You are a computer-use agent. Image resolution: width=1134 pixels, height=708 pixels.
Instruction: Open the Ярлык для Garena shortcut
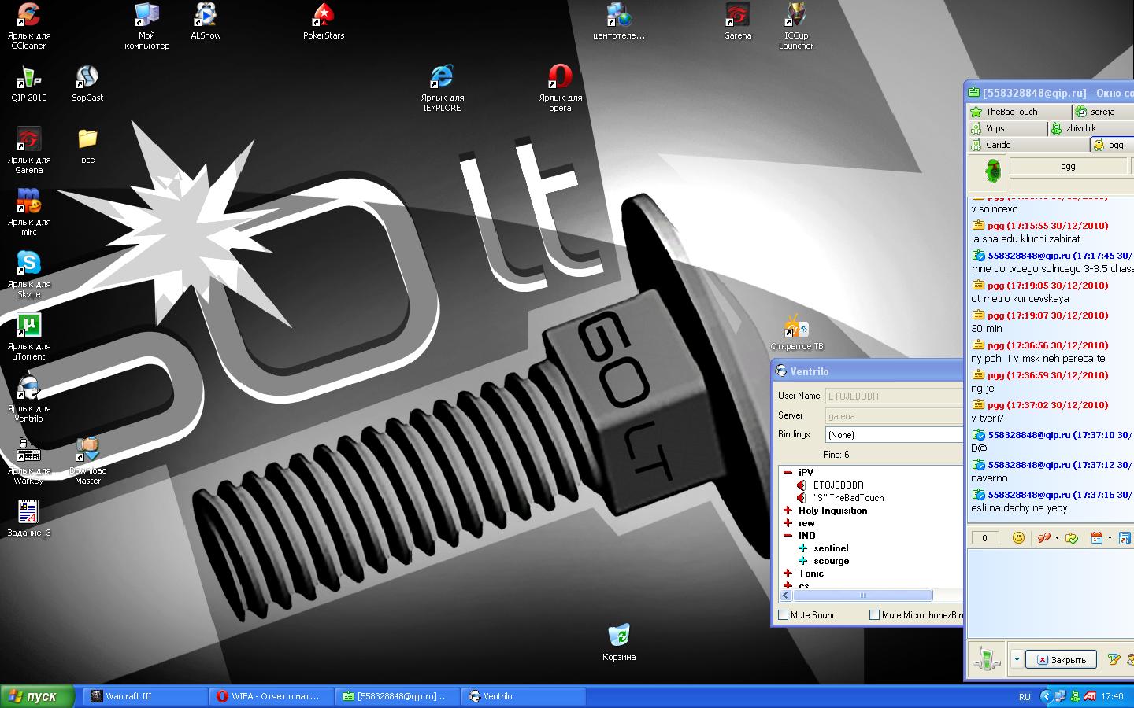coord(28,150)
